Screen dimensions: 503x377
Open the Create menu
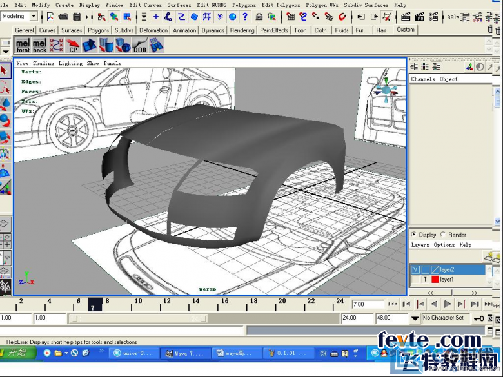coord(64,5)
